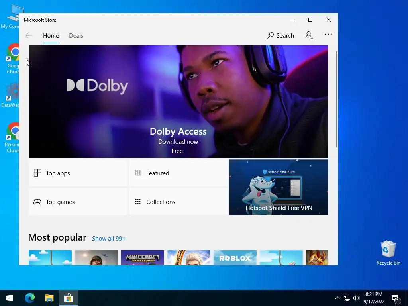Click the Collections grid icon
This screenshot has height=306, width=408.
coord(138,202)
